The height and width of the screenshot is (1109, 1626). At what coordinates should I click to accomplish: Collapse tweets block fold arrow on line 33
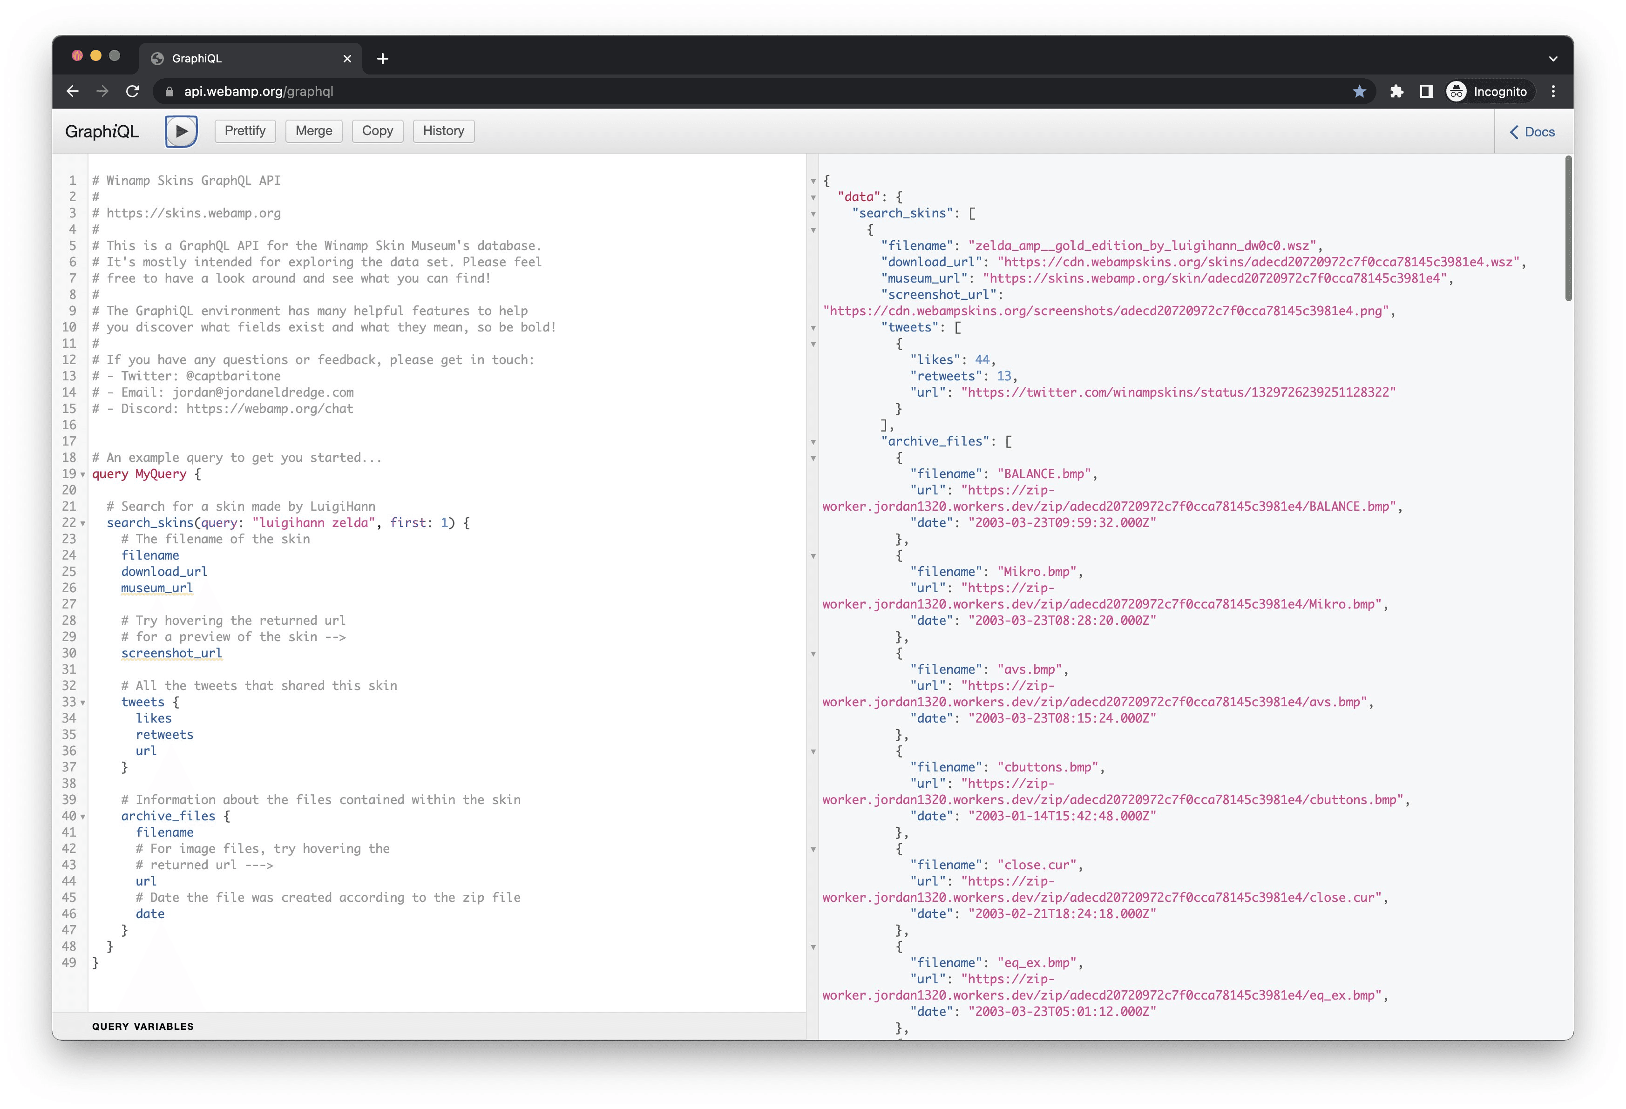(x=82, y=703)
